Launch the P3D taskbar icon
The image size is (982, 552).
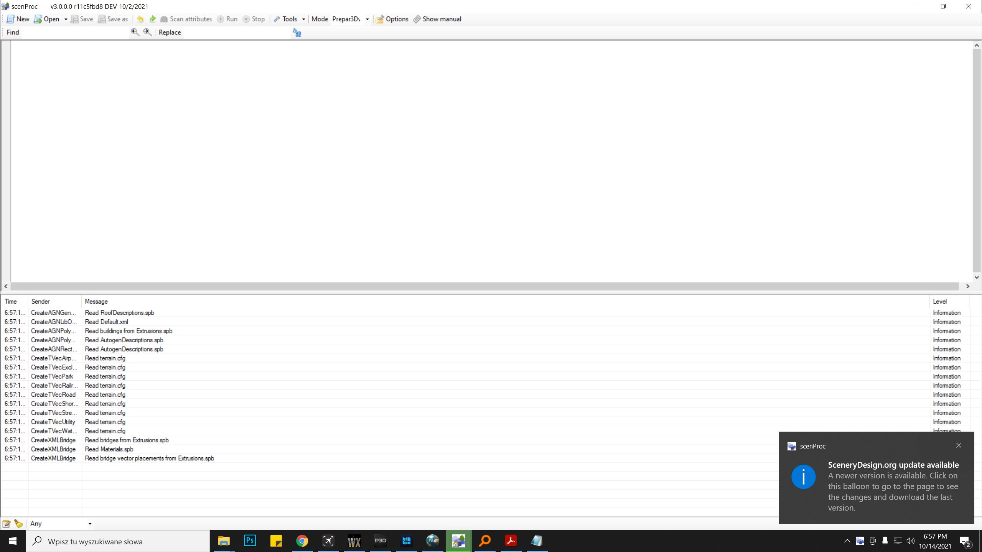[x=380, y=541]
